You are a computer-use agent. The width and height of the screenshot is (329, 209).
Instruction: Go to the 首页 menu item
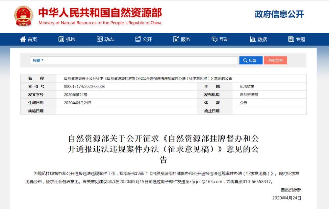click(32, 39)
